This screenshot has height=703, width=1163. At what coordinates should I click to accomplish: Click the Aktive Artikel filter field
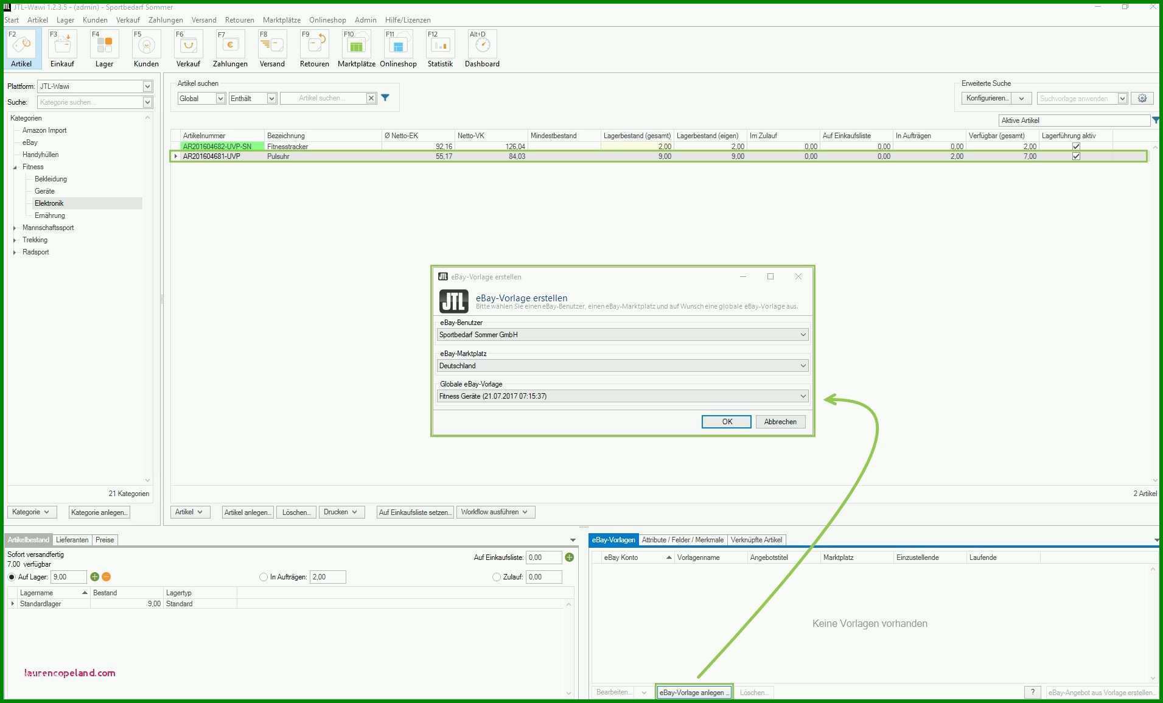[1074, 121]
